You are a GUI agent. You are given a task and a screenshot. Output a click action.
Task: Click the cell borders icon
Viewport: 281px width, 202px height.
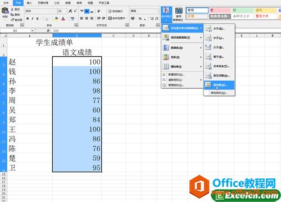tap(47, 19)
